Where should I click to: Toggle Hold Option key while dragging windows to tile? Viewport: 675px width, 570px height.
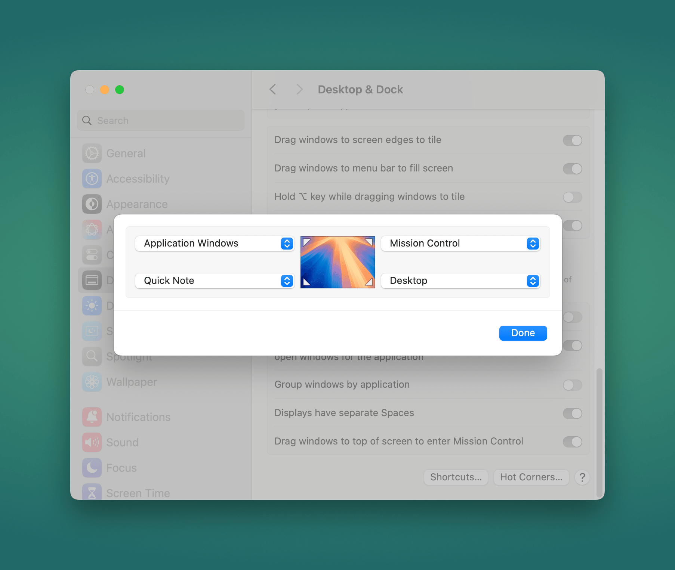click(572, 197)
